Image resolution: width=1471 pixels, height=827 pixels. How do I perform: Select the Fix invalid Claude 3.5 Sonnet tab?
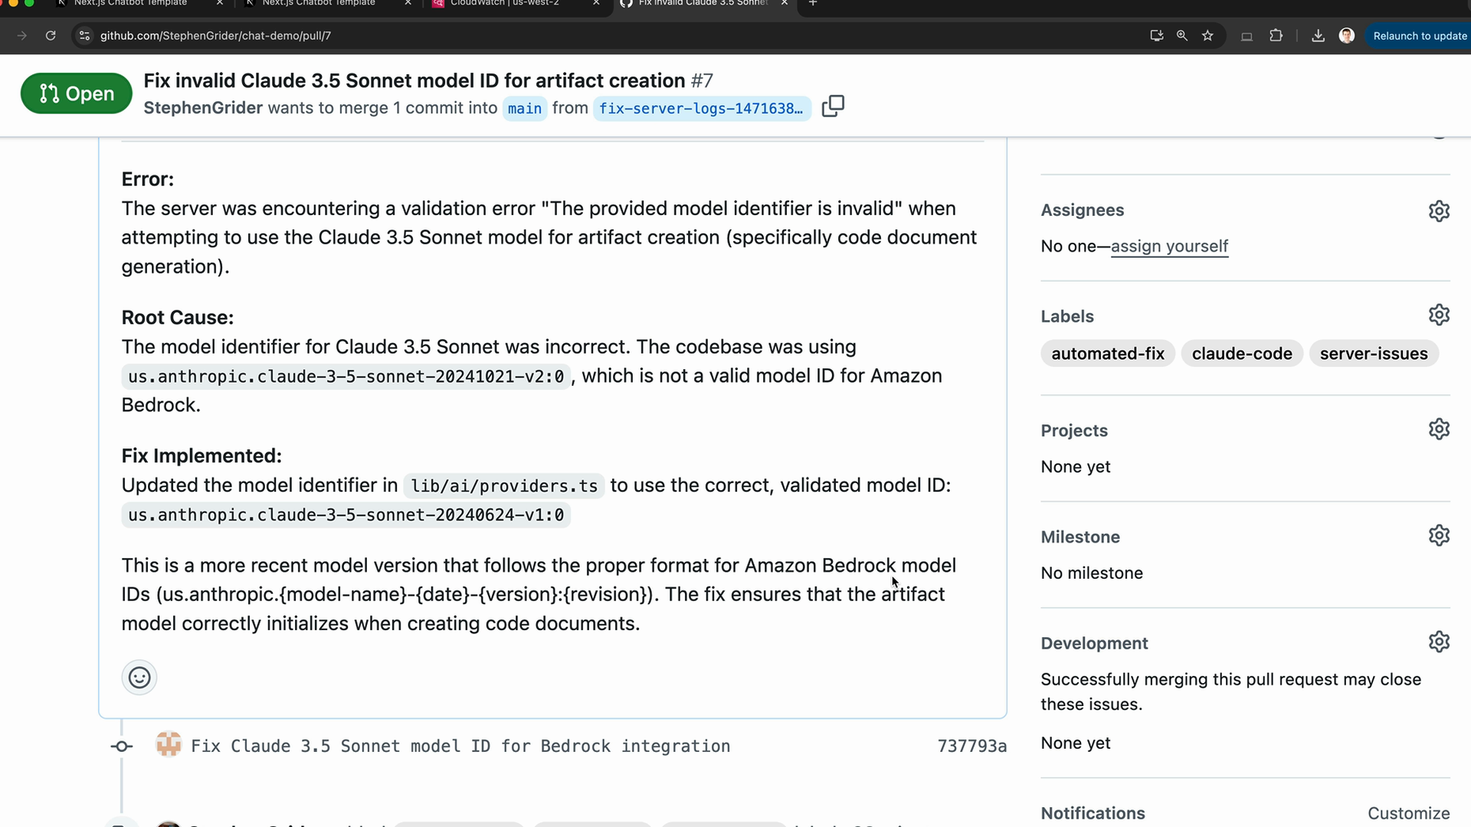pyautogui.click(x=703, y=4)
